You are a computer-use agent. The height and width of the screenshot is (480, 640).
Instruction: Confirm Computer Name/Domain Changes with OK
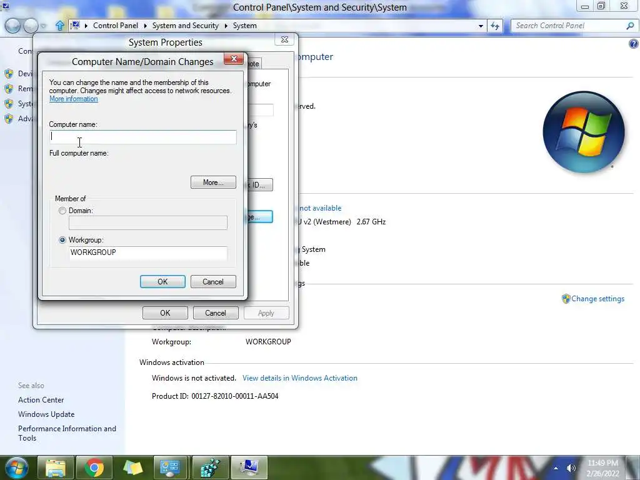162,282
